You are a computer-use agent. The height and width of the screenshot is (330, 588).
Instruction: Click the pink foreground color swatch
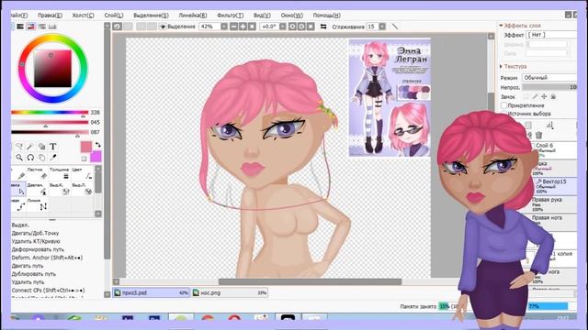(x=85, y=147)
